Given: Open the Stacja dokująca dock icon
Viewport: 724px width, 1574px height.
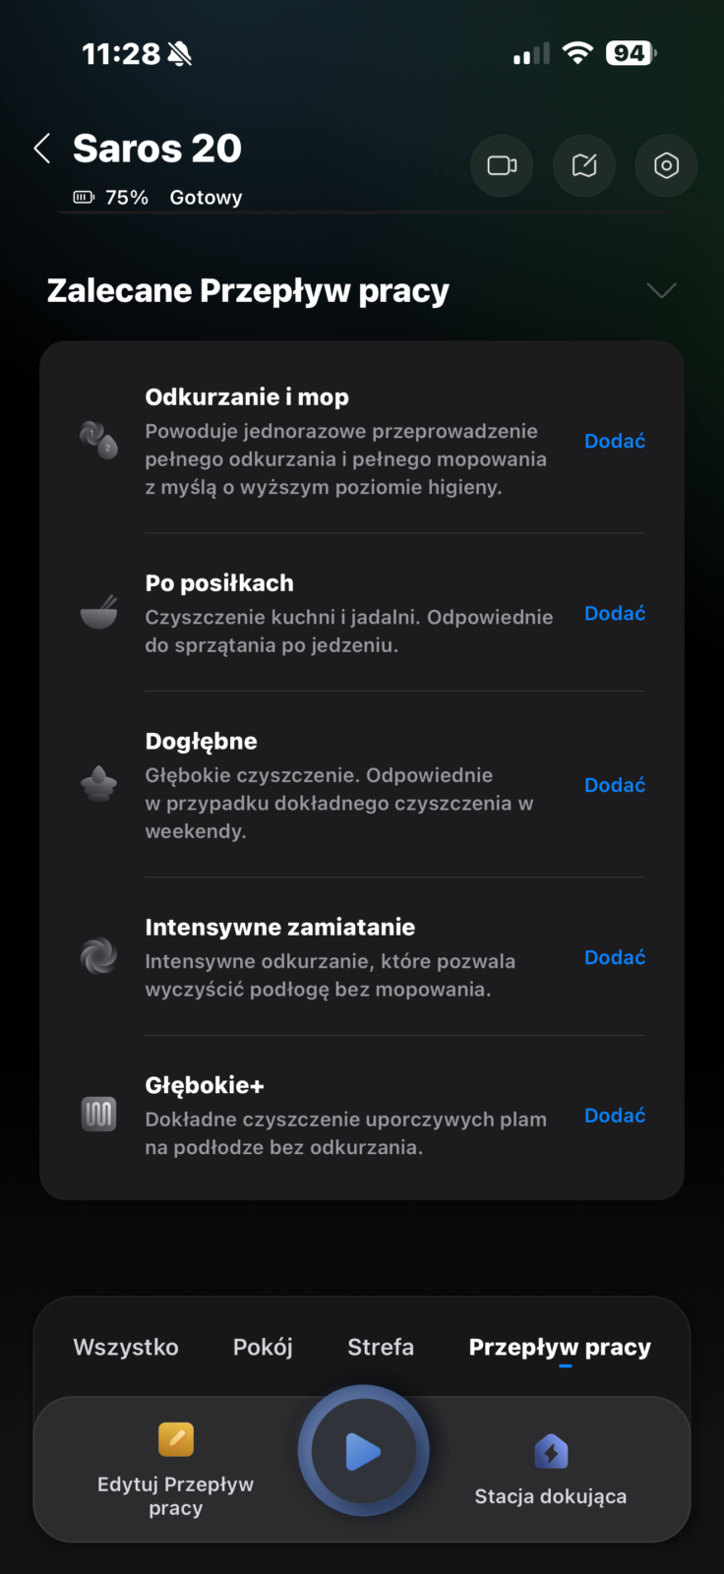Looking at the screenshot, I should click(551, 1453).
